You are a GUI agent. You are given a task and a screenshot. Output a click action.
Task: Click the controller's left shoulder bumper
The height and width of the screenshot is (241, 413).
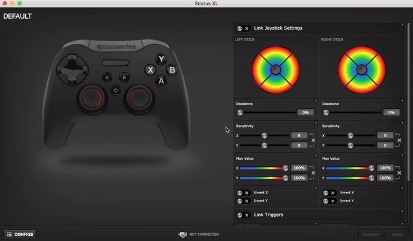click(x=76, y=44)
